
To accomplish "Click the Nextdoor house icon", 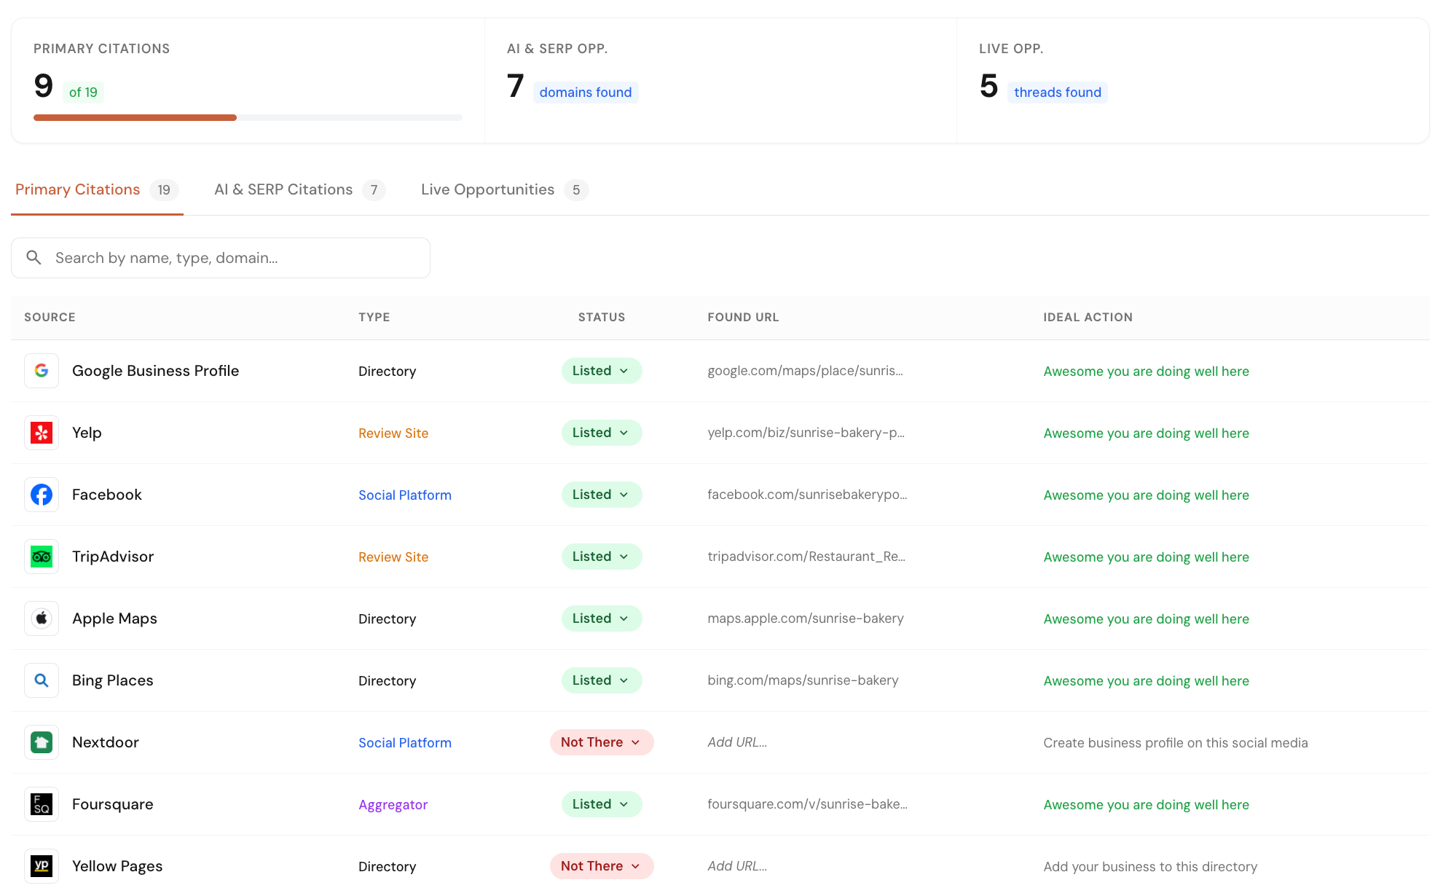I will pyautogui.click(x=42, y=742).
